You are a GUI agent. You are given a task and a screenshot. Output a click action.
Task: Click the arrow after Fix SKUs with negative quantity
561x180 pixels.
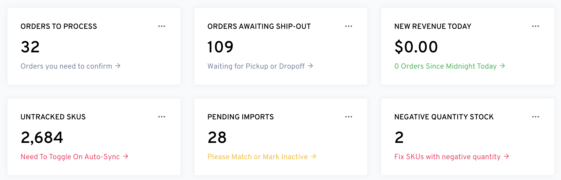[x=506, y=156]
